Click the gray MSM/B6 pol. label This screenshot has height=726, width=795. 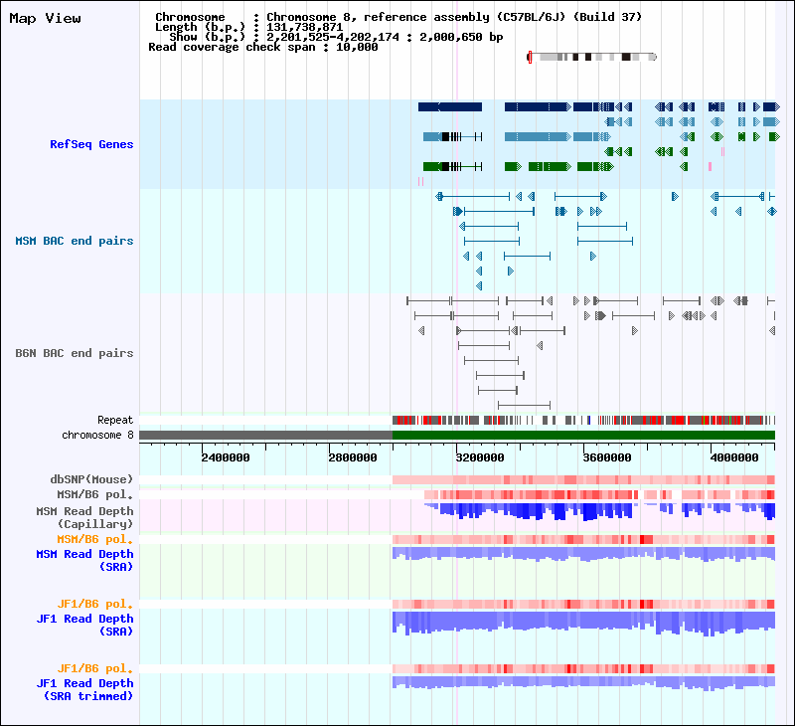click(94, 494)
